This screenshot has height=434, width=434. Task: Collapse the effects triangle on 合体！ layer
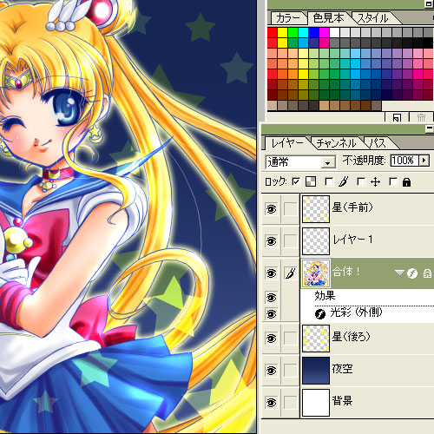coord(399,273)
